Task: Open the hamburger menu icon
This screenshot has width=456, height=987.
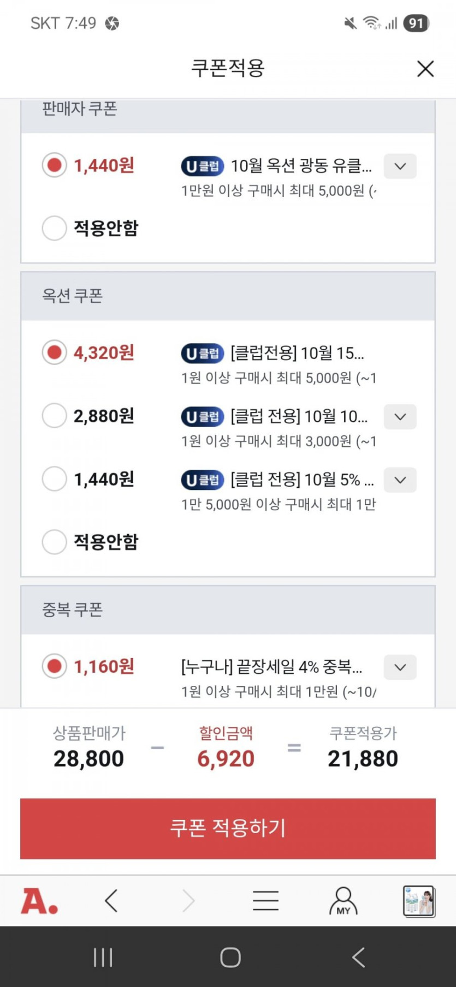Action: tap(266, 901)
